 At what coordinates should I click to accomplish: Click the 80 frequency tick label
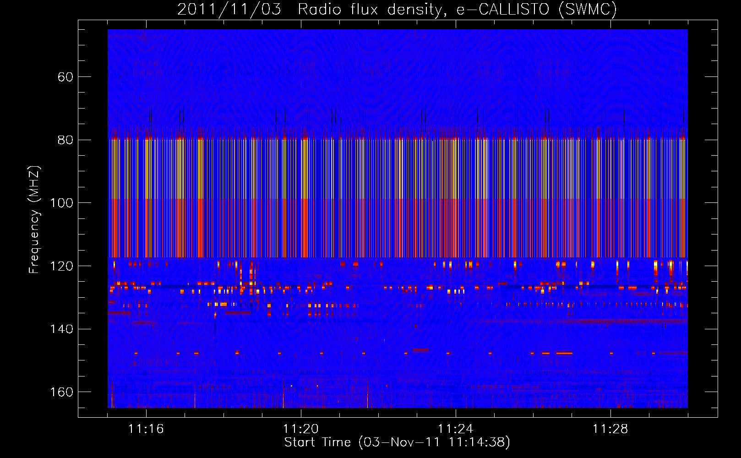click(65, 140)
